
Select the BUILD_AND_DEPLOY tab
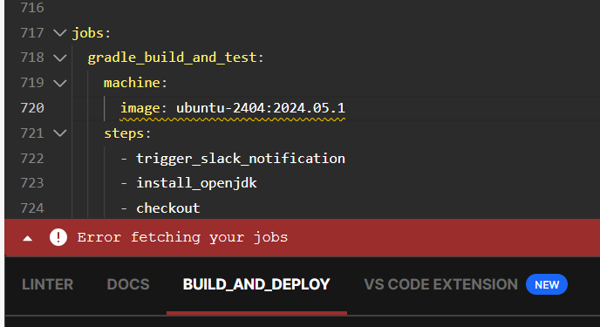(x=256, y=284)
